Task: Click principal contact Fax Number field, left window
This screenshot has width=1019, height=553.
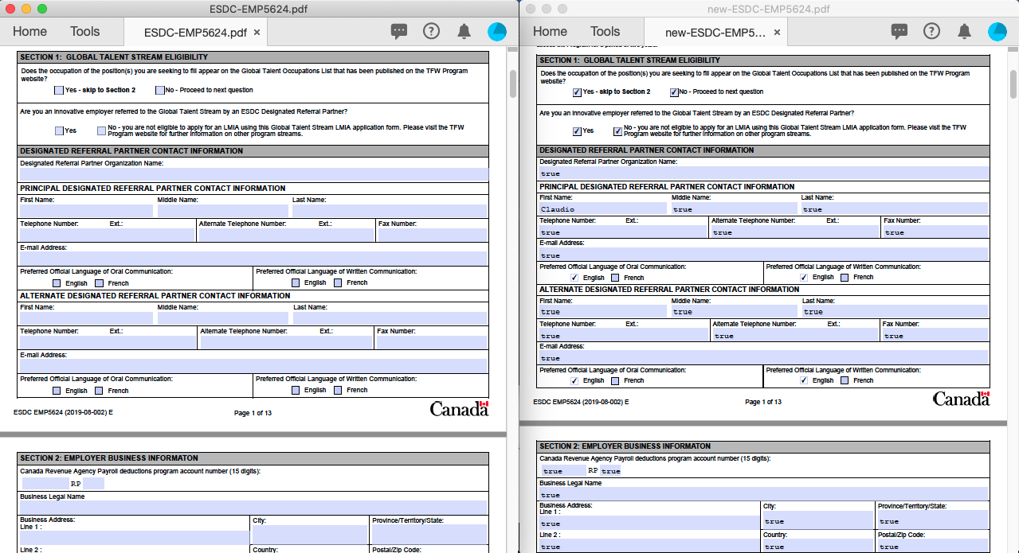Action: [x=432, y=235]
